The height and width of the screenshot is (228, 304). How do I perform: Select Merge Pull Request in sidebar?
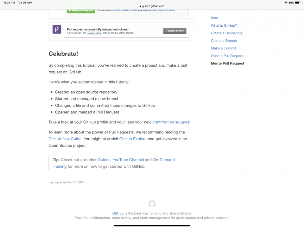[x=228, y=64]
